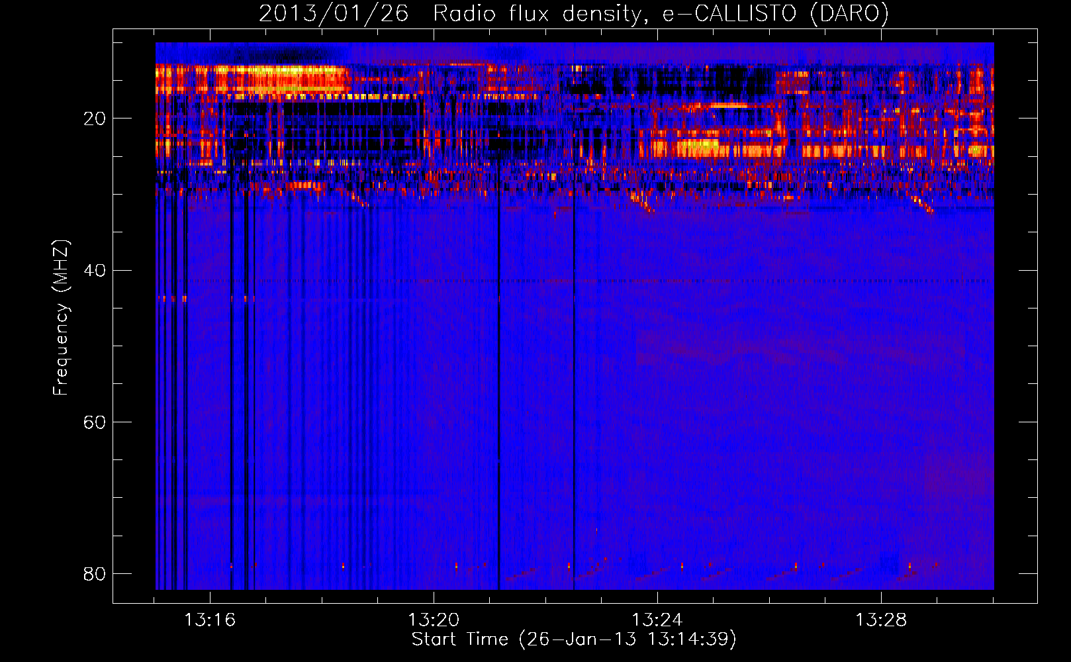Viewport: 1071px width, 662px height.
Task: Click the 40 MHz frequency tick label
Action: coord(95,270)
